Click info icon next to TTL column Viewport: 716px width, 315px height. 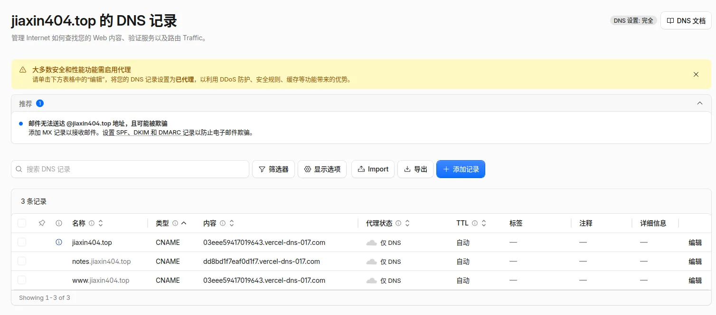coord(475,223)
